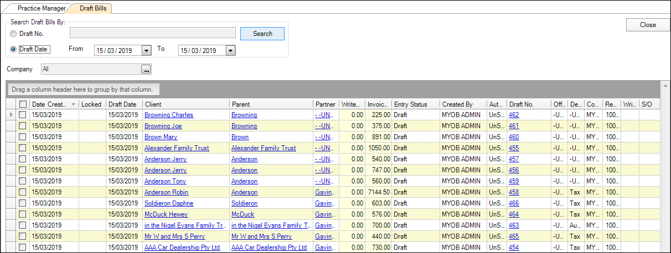Click the Company ellipsis browse button

click(146, 69)
